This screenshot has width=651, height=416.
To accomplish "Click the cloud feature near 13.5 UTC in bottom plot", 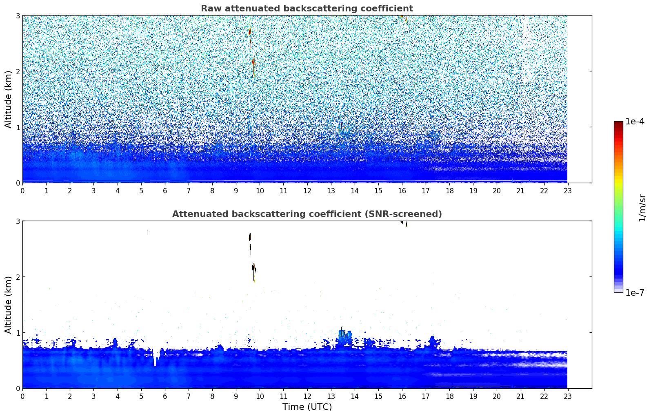I will click(344, 338).
